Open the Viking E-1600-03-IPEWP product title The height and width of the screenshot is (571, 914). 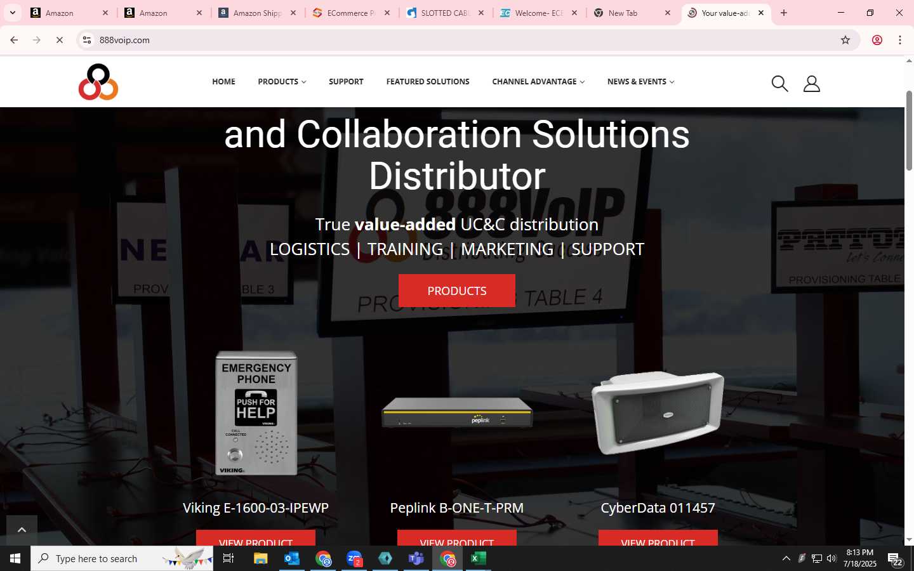[256, 508]
